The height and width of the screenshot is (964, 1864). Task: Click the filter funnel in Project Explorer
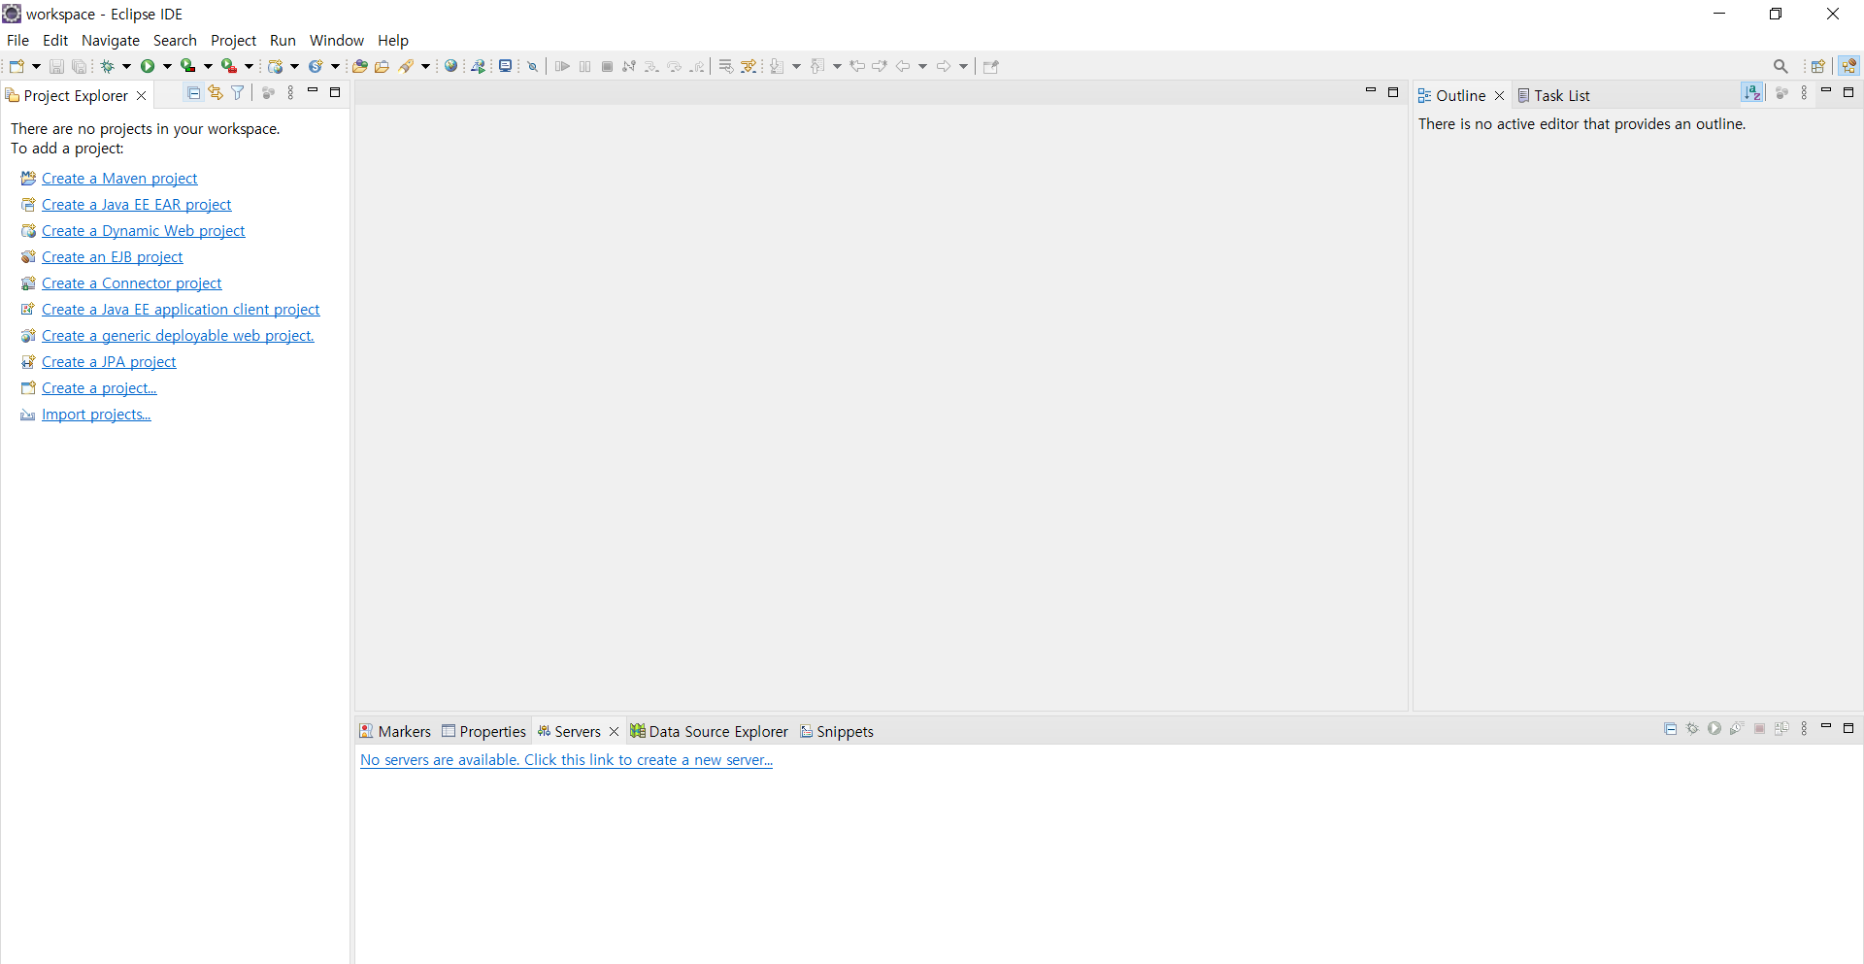[x=237, y=92]
